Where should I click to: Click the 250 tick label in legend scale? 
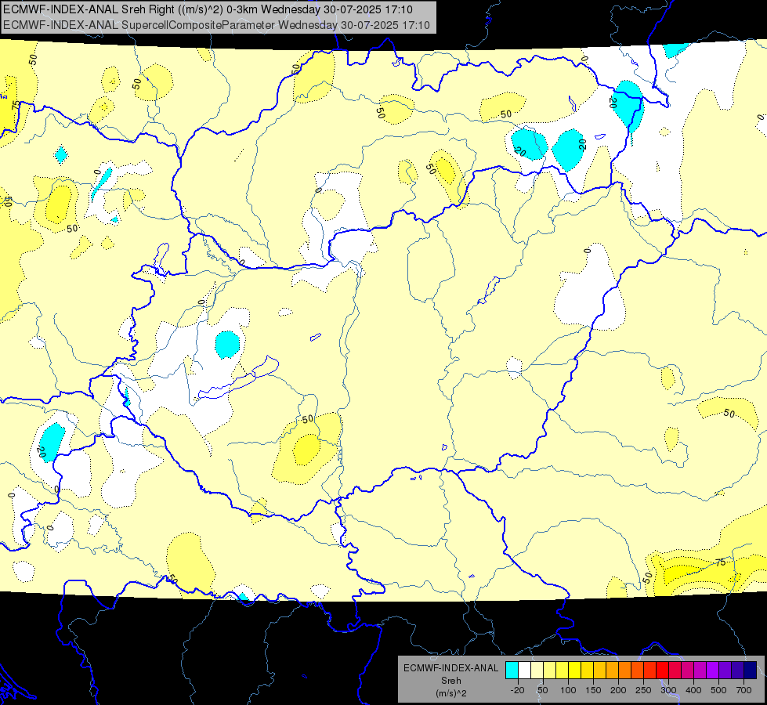[643, 690]
